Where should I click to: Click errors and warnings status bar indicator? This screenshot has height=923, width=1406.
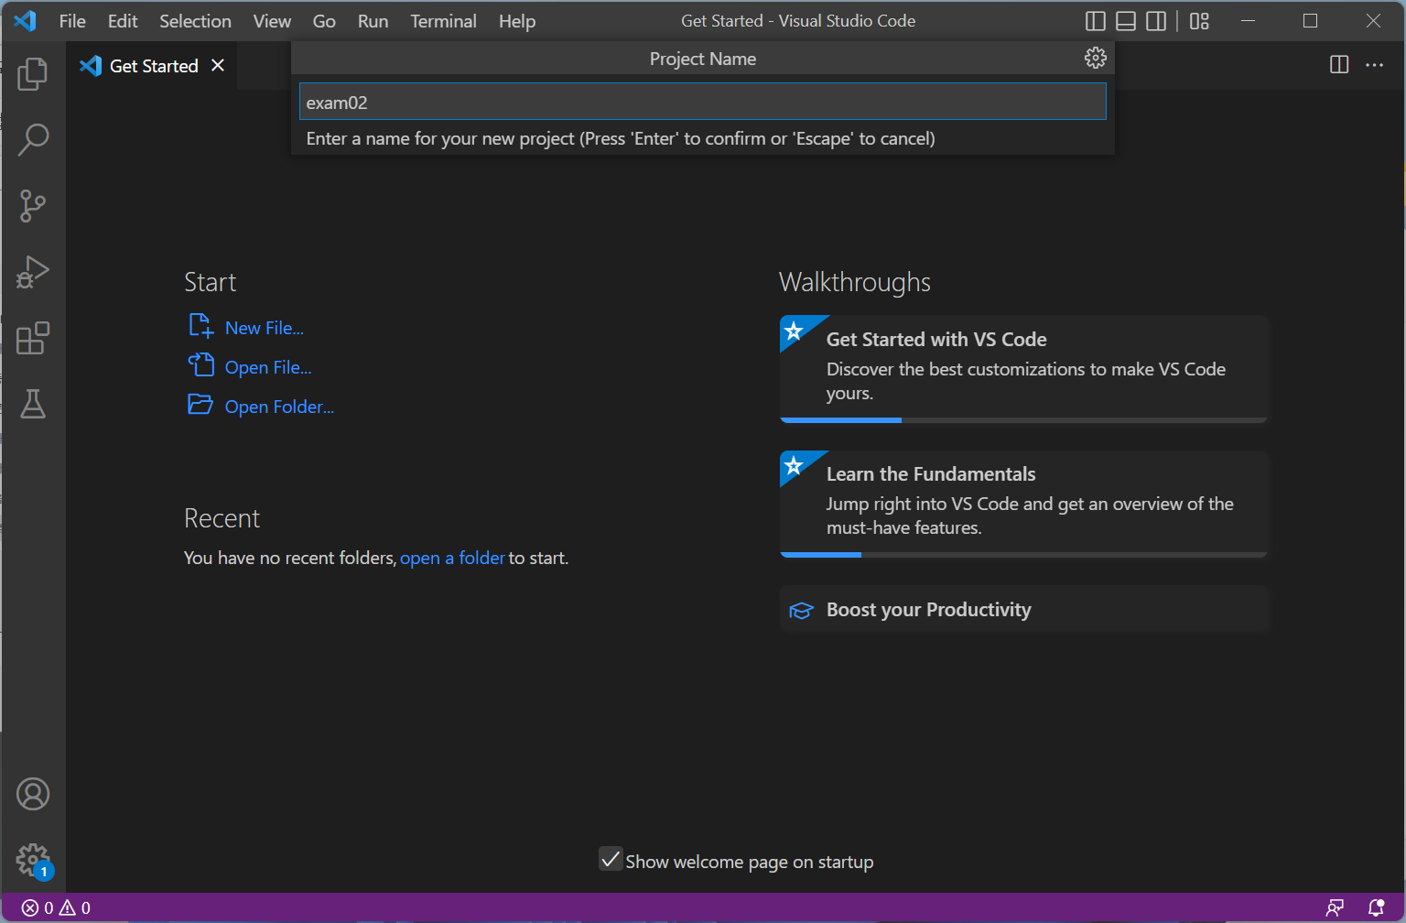pos(56,907)
